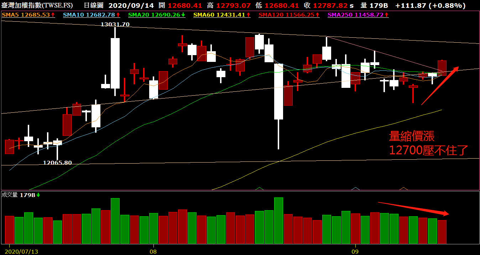
Task: Click the 成交量 volume panel label
Action: pos(10,195)
